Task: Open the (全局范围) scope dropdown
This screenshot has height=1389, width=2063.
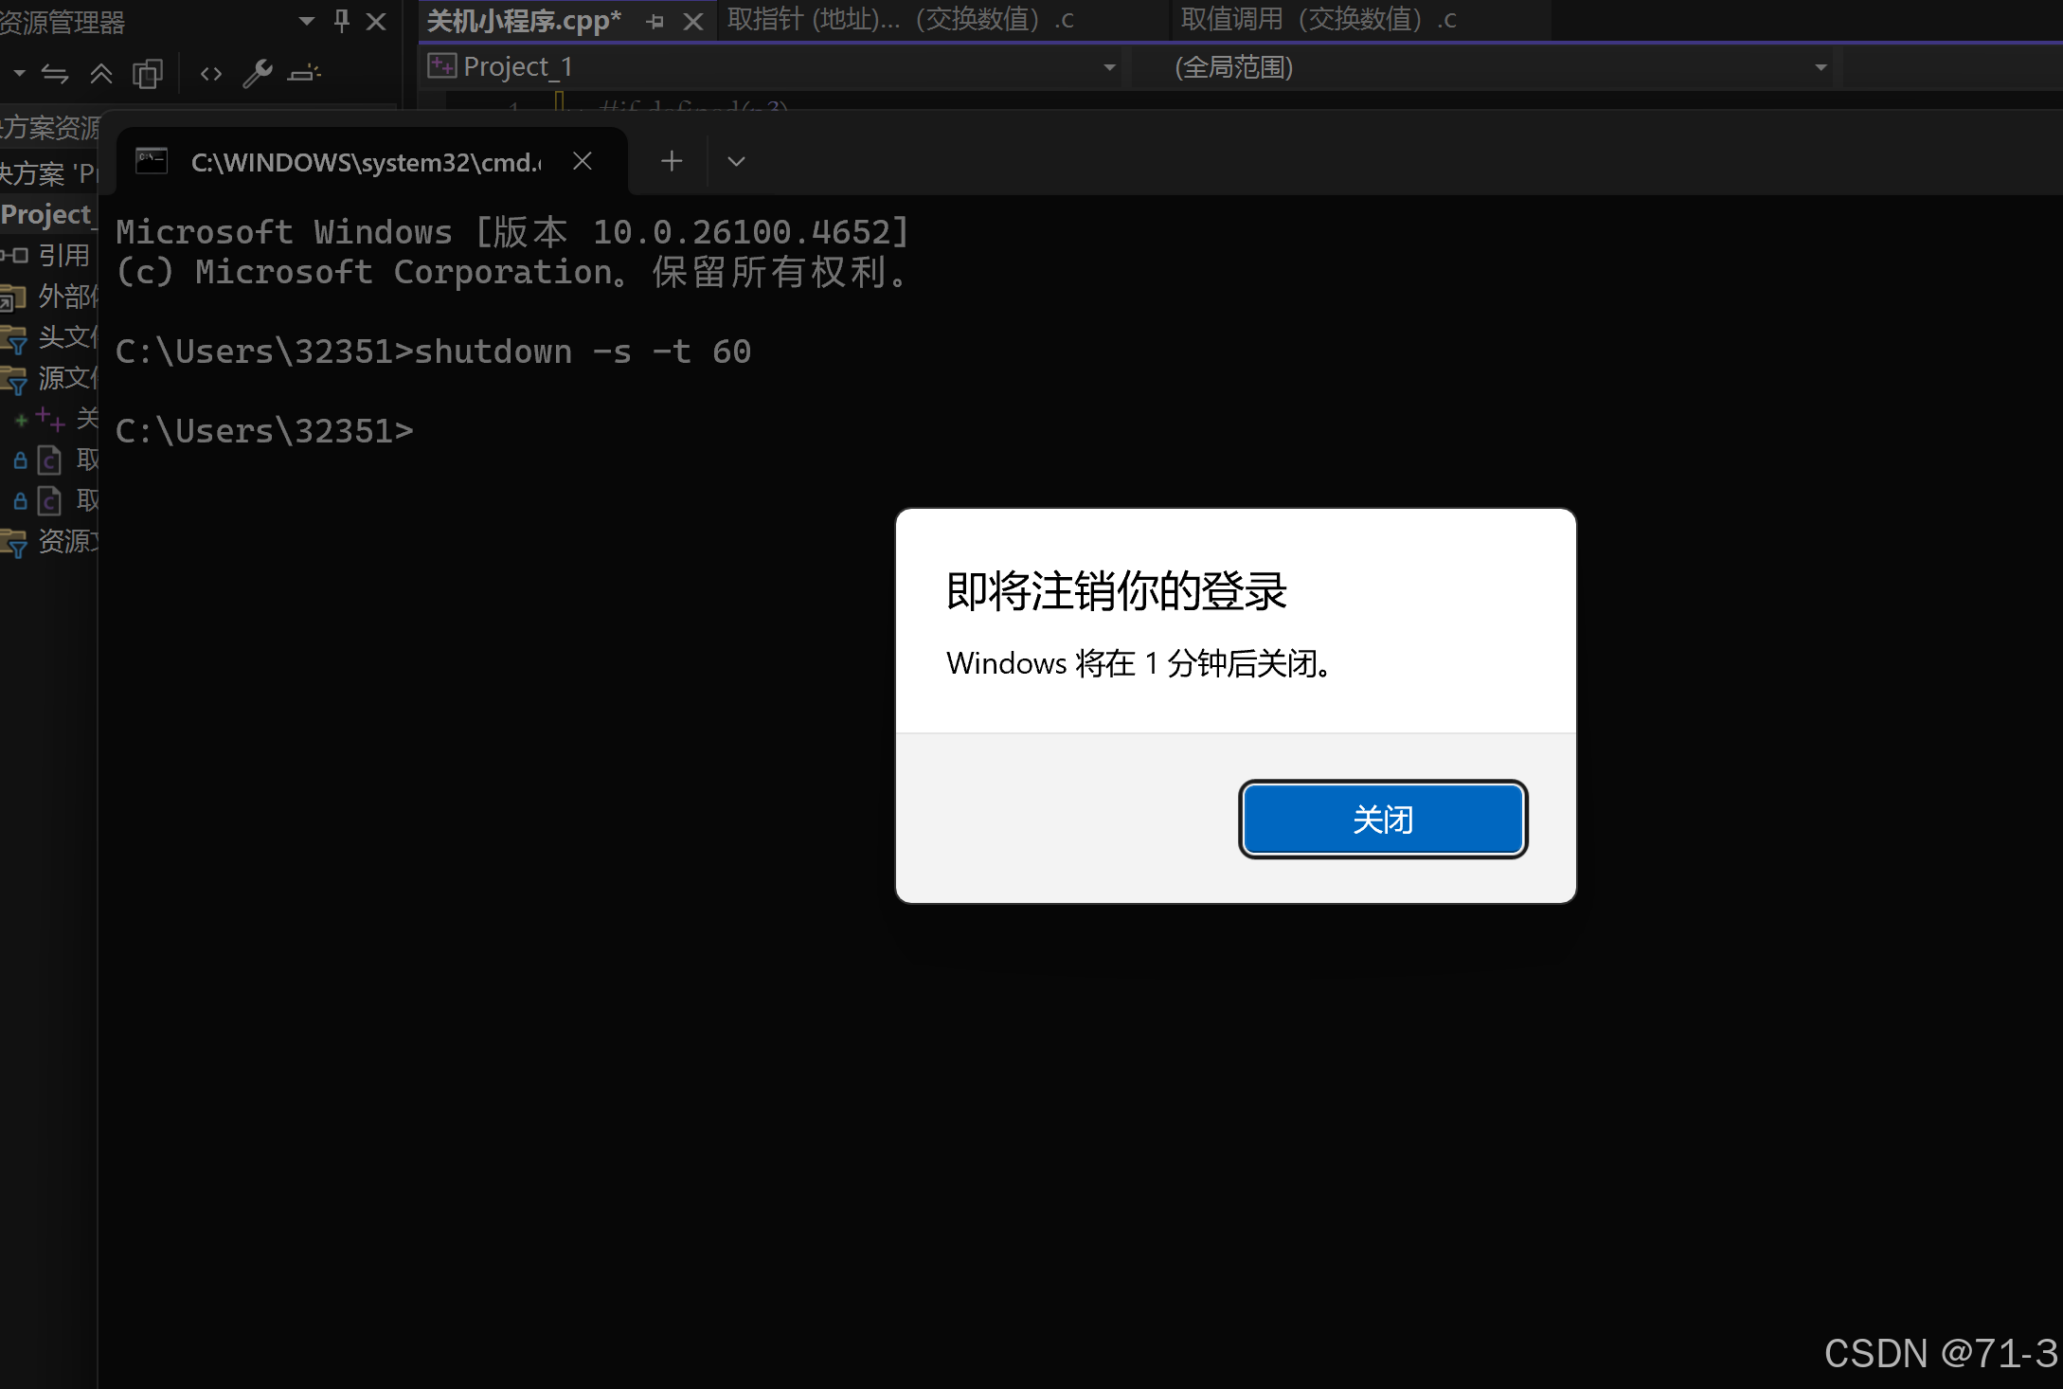Action: 1820,67
